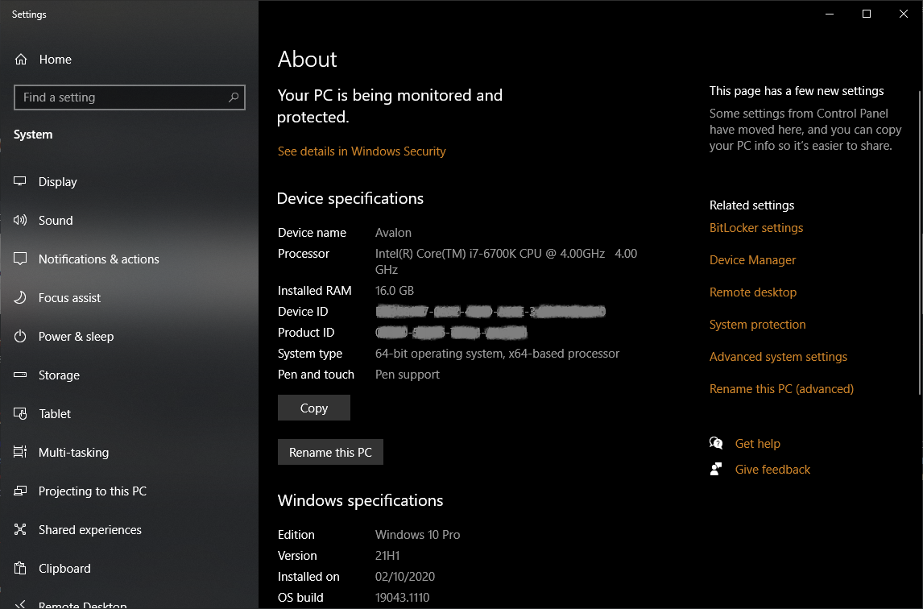Click the Rename this PC button
Screen dimensions: 923x609
click(330, 453)
